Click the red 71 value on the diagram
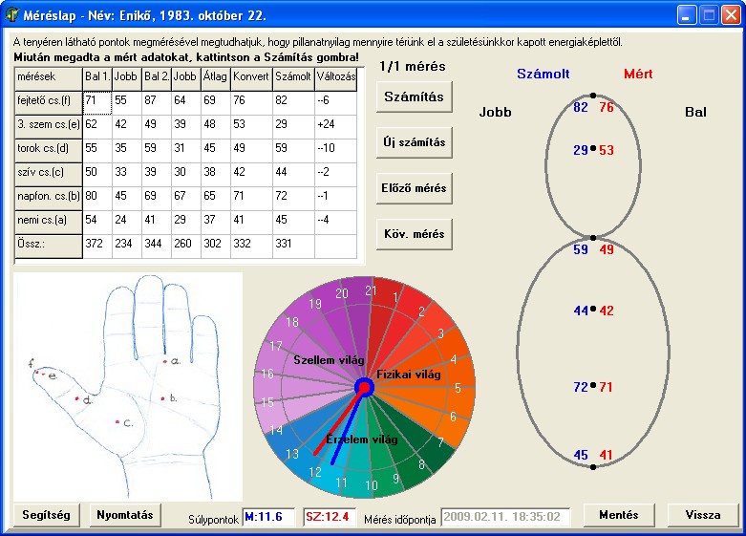Screen dimensions: 746x536 [606, 387]
